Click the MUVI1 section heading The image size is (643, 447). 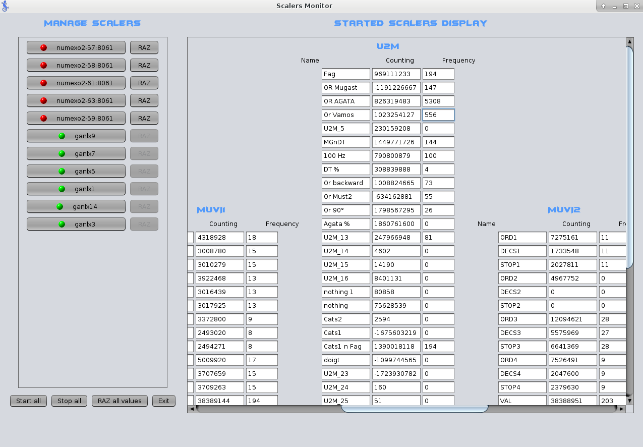[211, 210]
